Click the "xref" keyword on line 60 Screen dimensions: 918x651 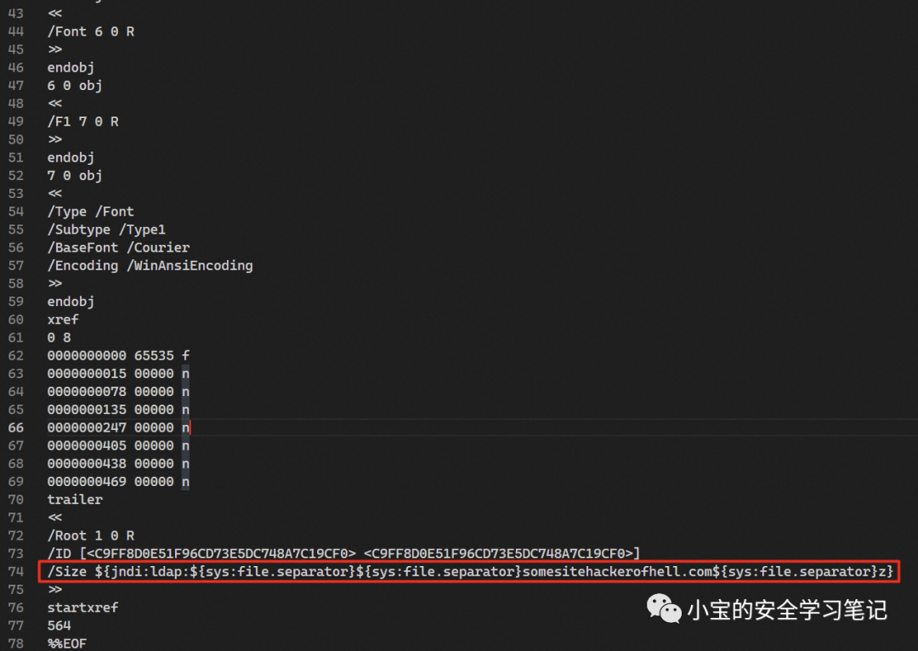click(x=63, y=320)
